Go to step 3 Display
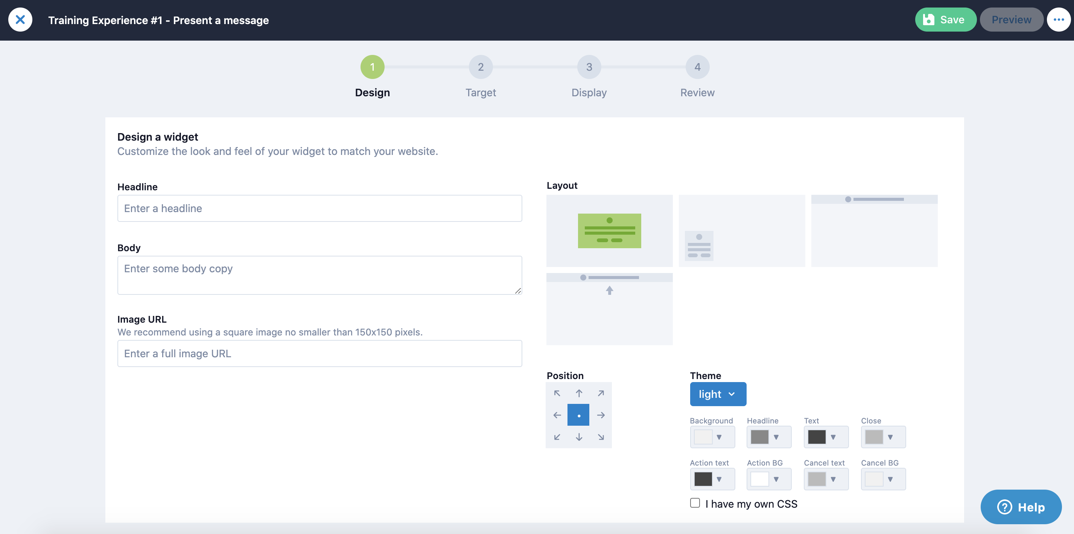The height and width of the screenshot is (534, 1074). pyautogui.click(x=589, y=67)
